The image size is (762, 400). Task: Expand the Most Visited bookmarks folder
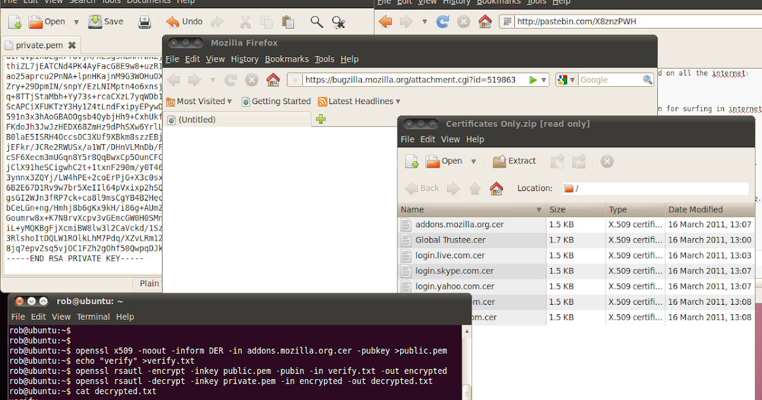[x=199, y=102]
